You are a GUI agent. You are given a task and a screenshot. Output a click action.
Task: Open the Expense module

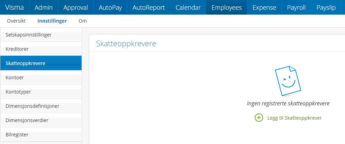coord(264,7)
